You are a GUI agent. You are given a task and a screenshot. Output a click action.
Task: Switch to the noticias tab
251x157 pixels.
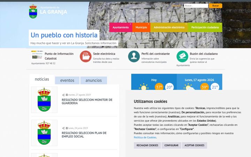tap(42, 79)
